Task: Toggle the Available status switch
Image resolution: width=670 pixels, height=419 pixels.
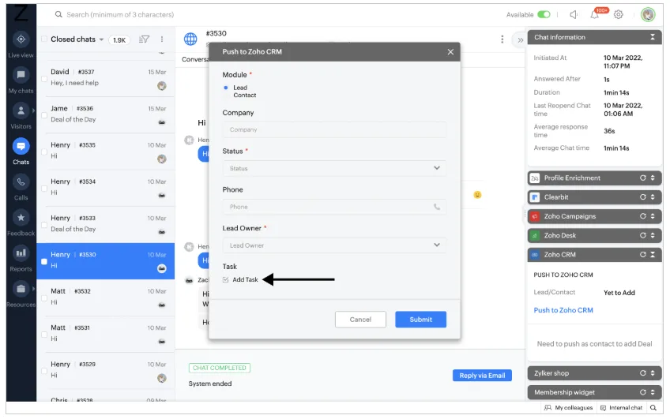Action: click(x=544, y=14)
